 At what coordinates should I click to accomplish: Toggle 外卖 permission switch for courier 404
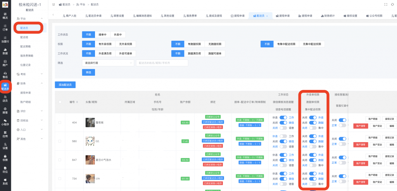[x=312, y=117]
